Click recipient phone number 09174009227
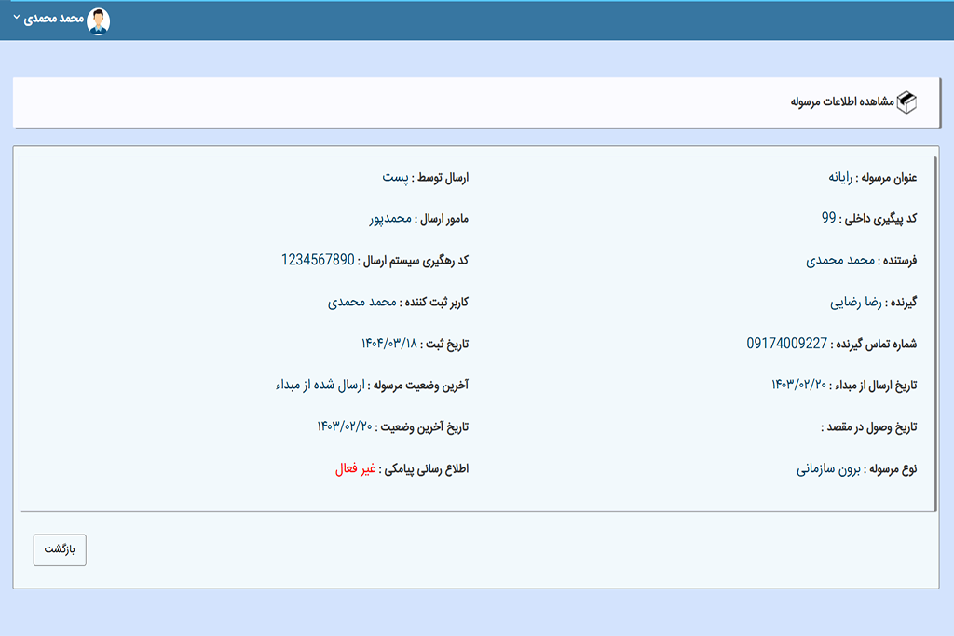This screenshot has height=636, width=954. click(x=786, y=344)
